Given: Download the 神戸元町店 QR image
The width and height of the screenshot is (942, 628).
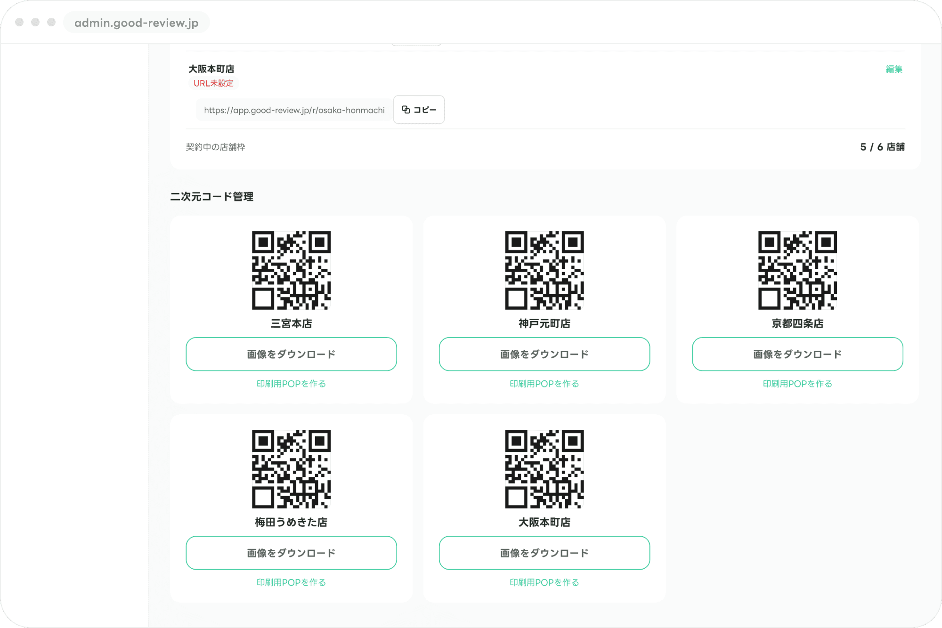Looking at the screenshot, I should [544, 354].
